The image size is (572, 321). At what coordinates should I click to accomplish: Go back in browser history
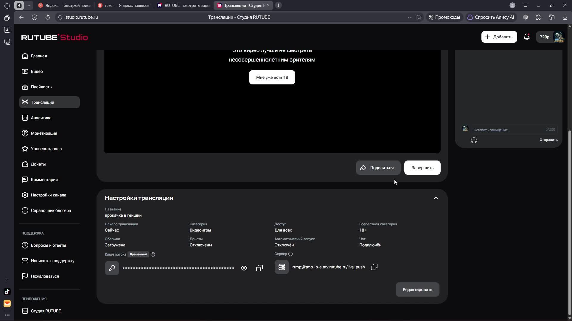coord(21,17)
